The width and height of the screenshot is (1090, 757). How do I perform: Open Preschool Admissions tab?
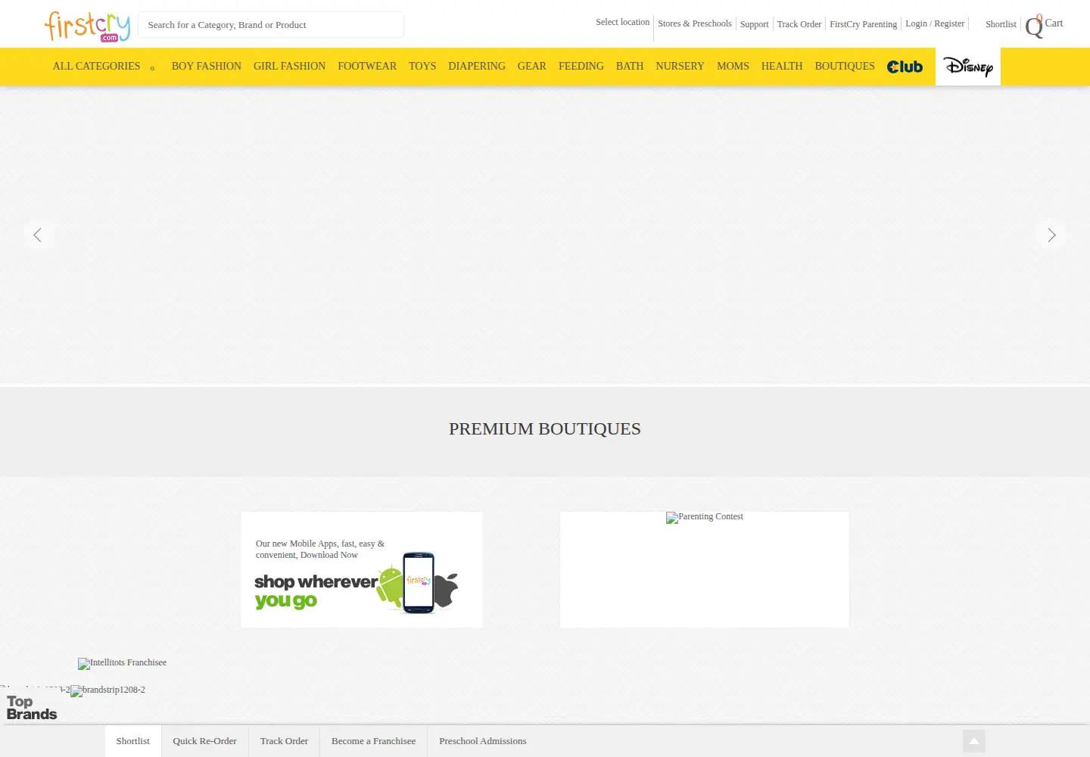(483, 741)
